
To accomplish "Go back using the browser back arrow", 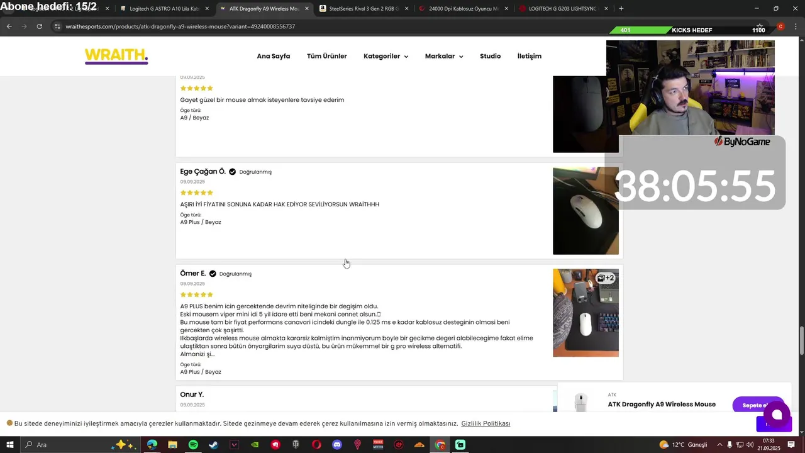I will (x=9, y=26).
